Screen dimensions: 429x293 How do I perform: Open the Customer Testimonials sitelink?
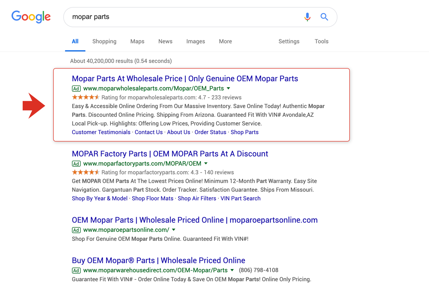101,132
